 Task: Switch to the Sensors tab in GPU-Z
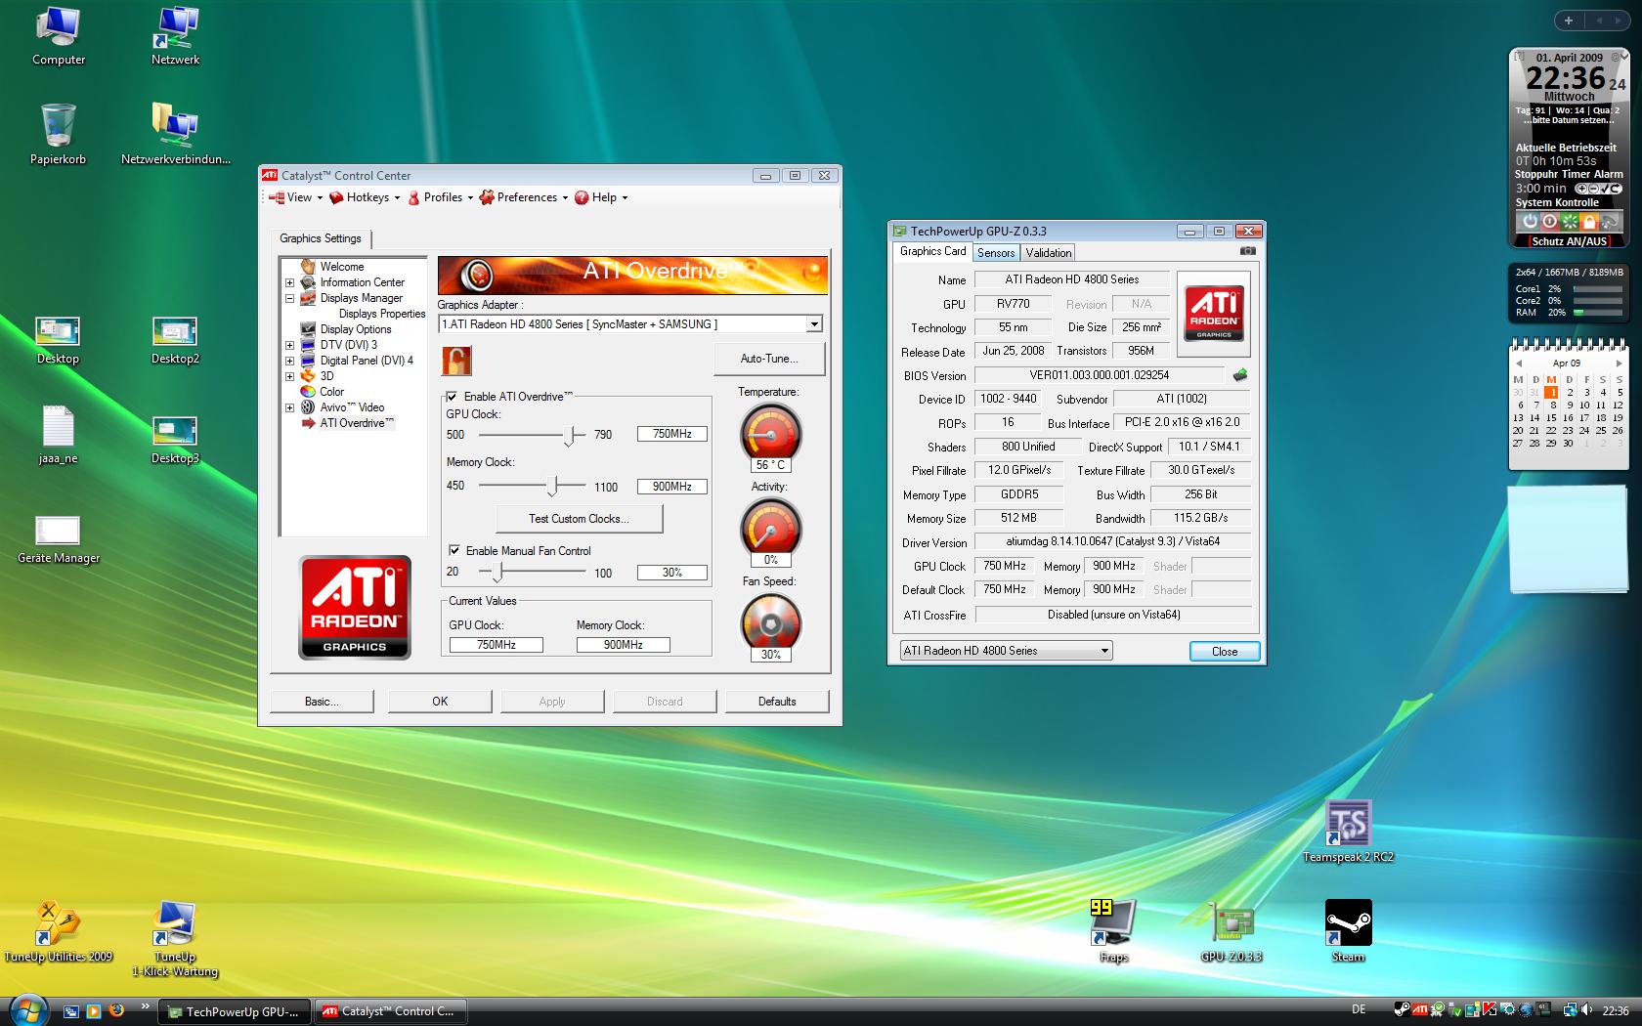[x=996, y=253]
